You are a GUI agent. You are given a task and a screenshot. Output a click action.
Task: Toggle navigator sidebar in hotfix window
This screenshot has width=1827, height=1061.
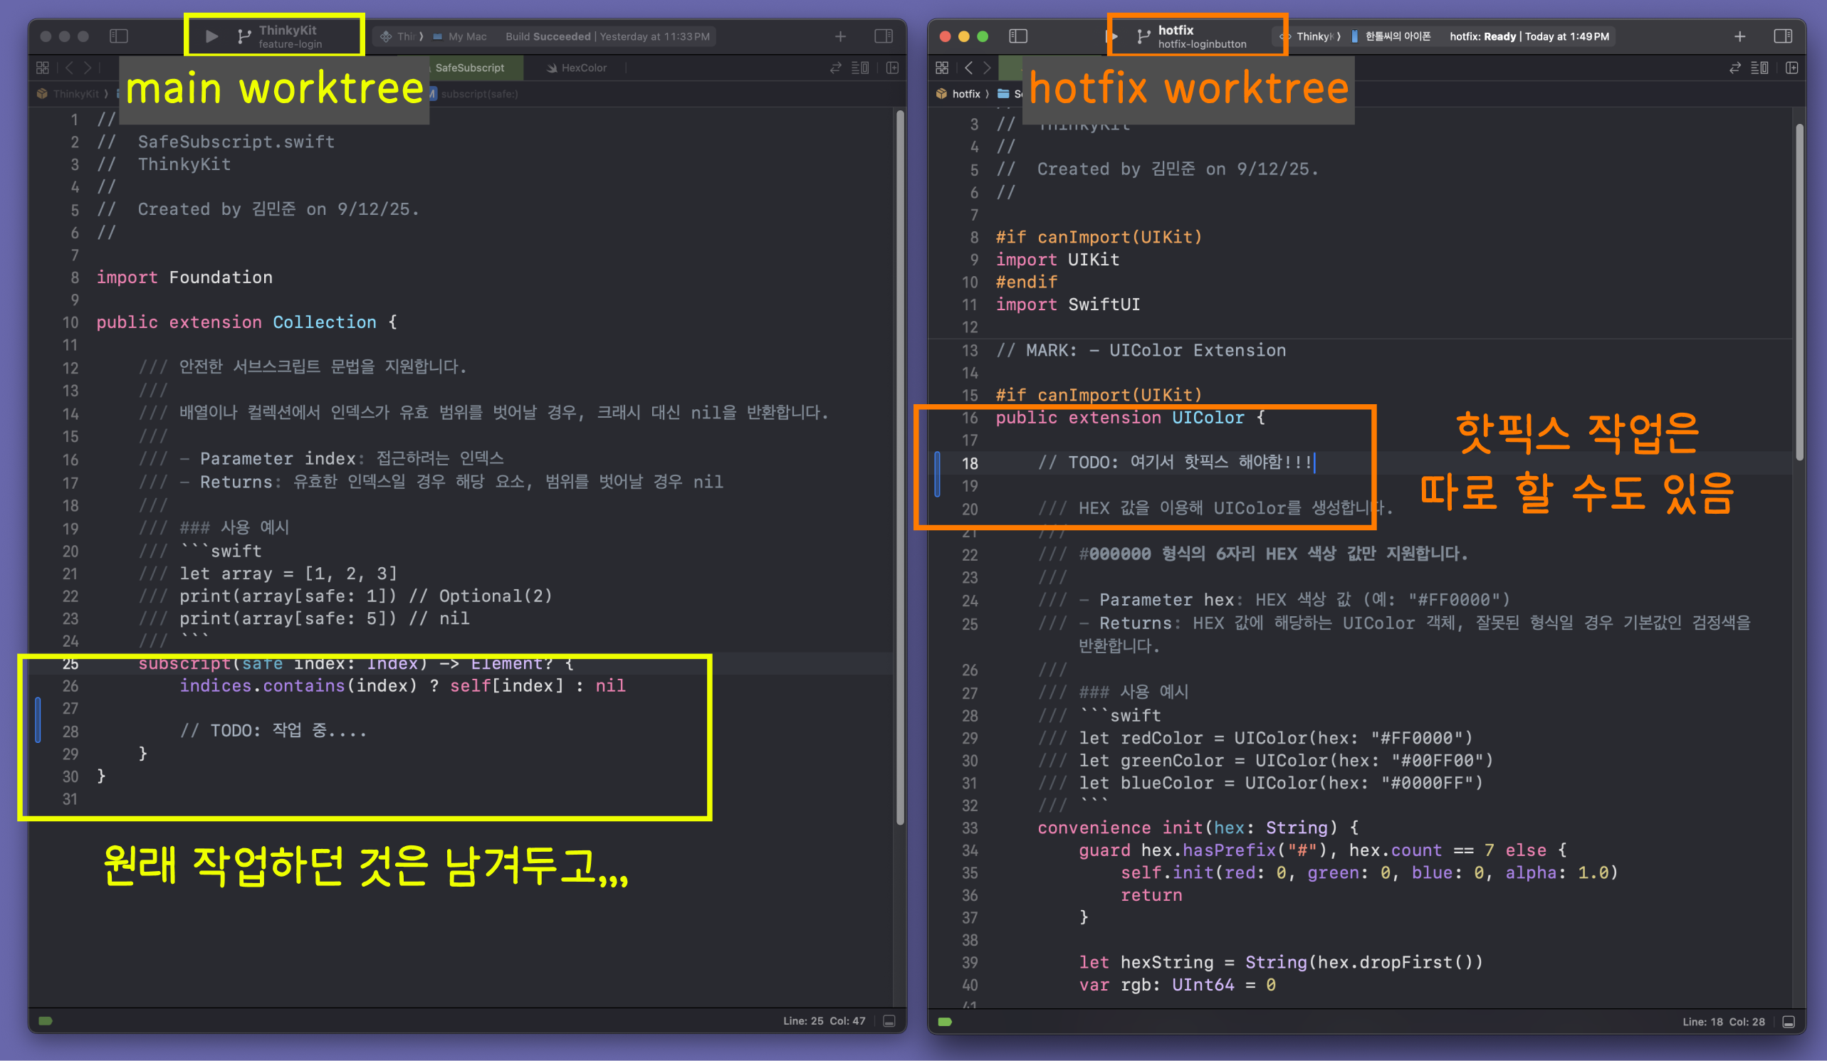click(x=1018, y=36)
